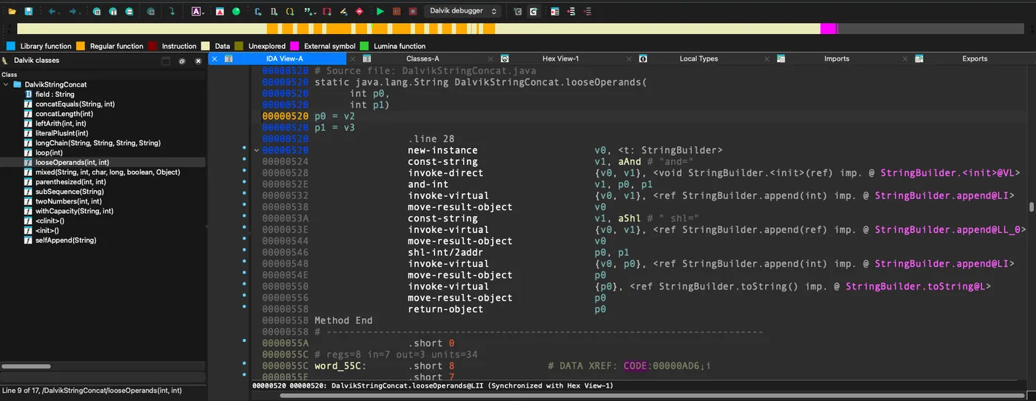
Task: Select 'field : String' in class tree
Action: pyautogui.click(x=55, y=94)
